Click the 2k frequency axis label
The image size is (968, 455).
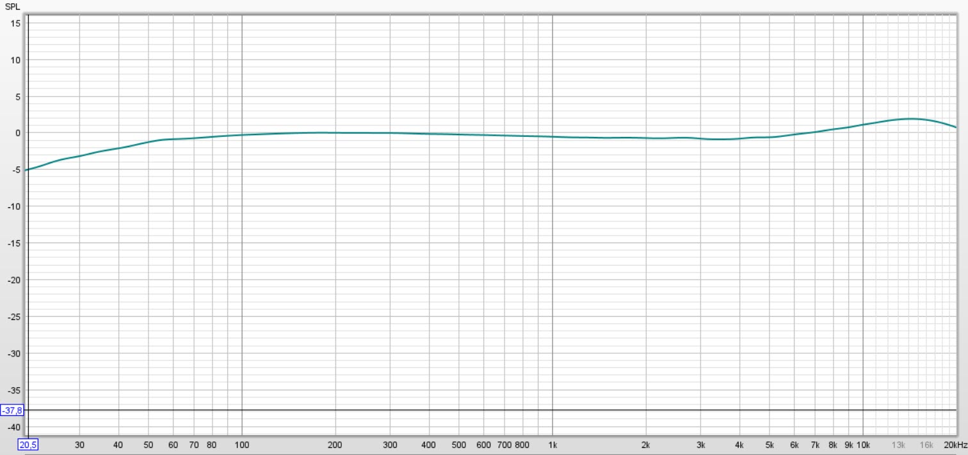[646, 445]
